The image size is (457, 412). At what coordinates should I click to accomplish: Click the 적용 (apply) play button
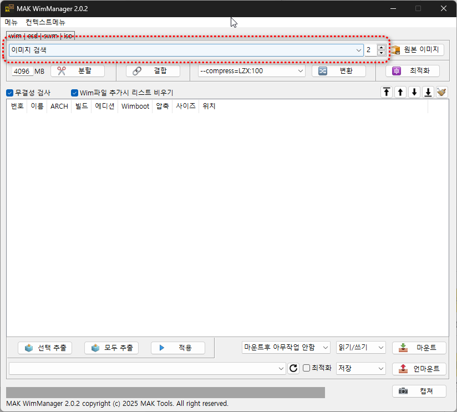click(x=178, y=348)
